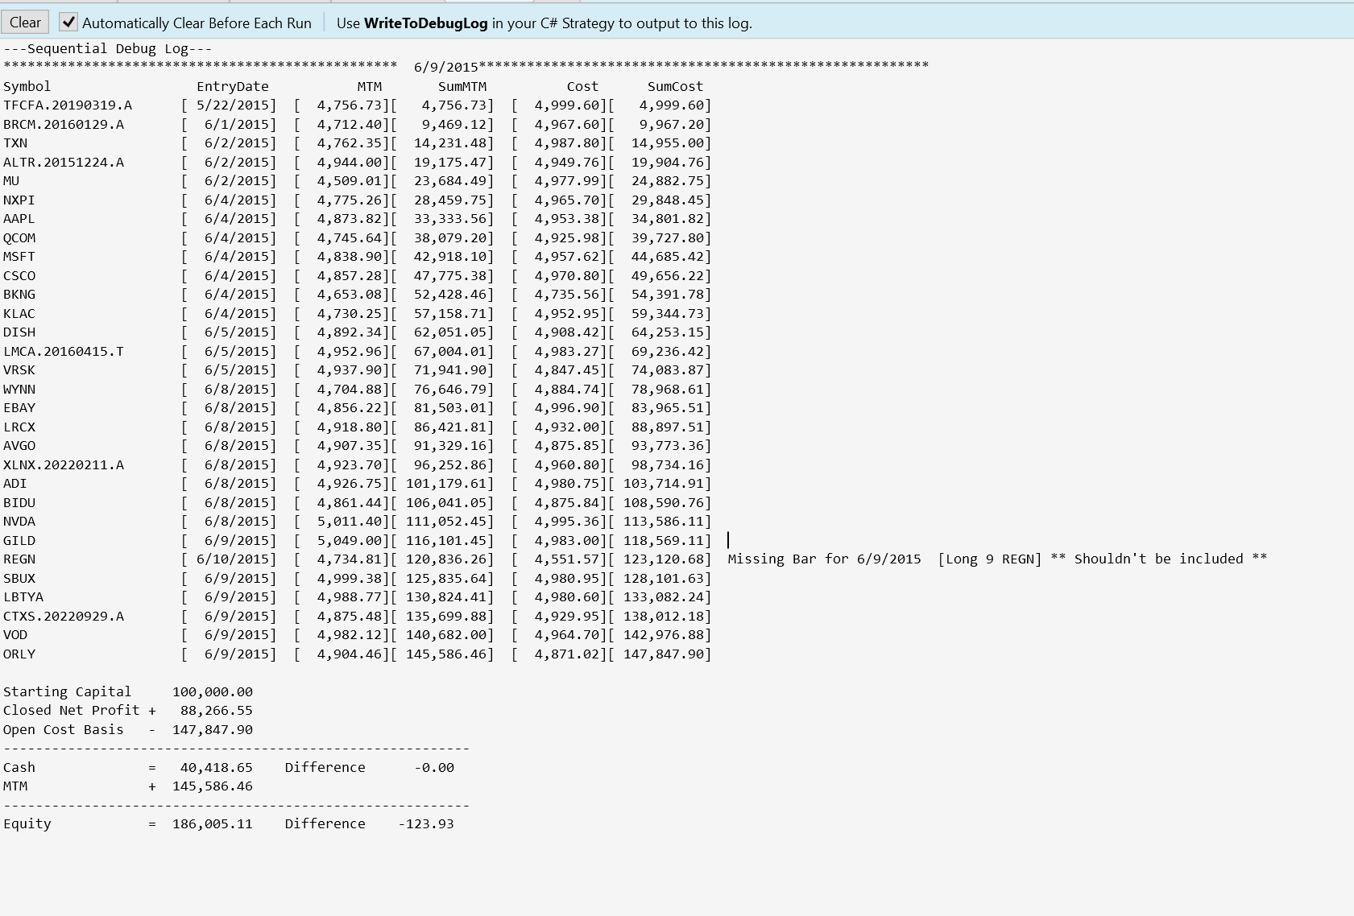Click the AAPL symbol in the log
This screenshot has width=1354, height=916.
pos(19,219)
